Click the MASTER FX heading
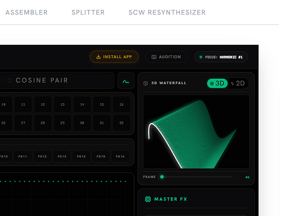 (x=171, y=199)
